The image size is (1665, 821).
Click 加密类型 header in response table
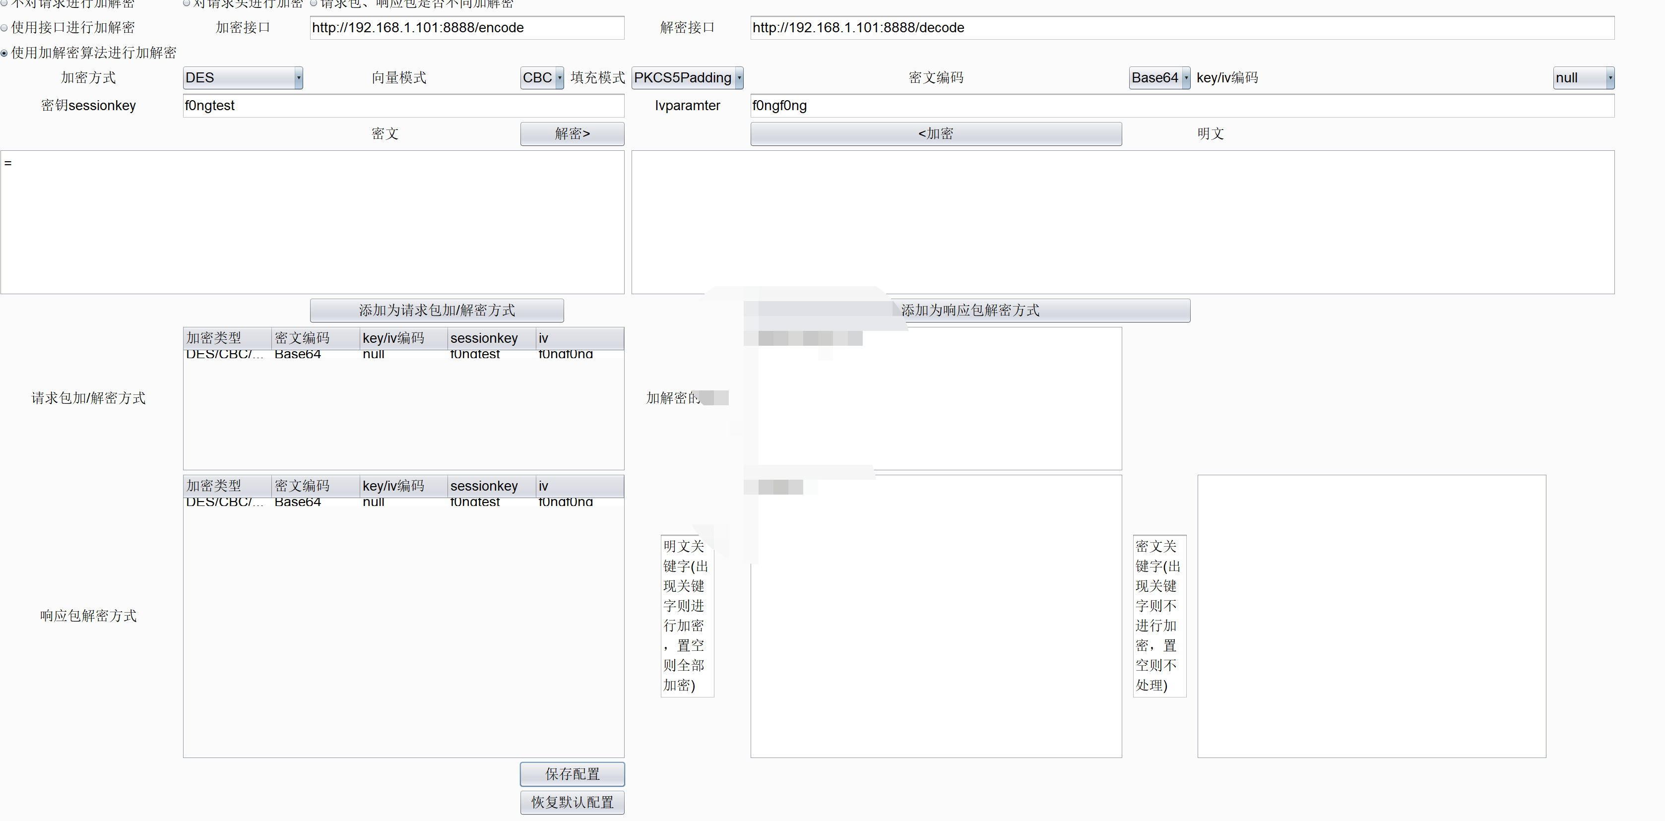(227, 486)
